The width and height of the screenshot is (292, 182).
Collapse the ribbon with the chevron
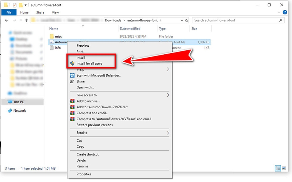click(279, 12)
